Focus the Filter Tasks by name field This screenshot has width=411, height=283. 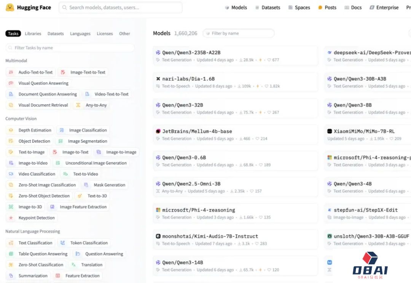click(70, 48)
